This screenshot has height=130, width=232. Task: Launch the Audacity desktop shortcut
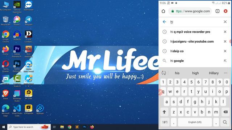pyautogui.click(x=17, y=35)
